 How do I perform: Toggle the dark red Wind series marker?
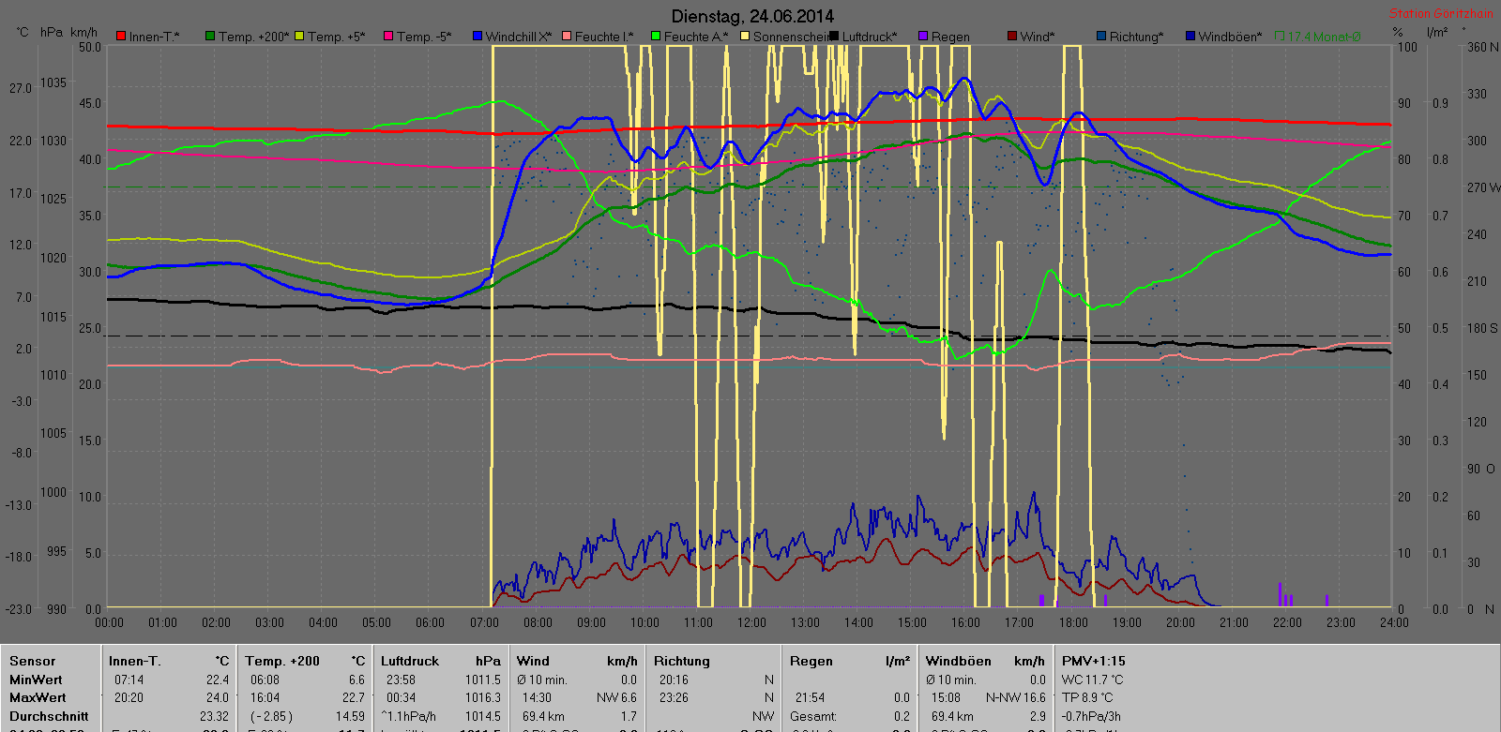click(1012, 37)
